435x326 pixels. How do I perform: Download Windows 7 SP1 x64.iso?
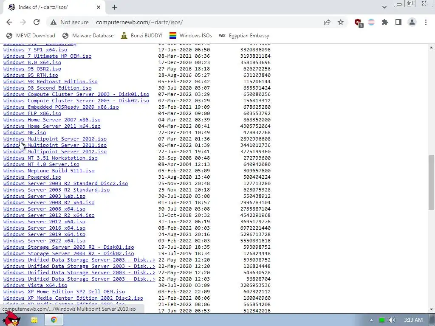point(35,50)
